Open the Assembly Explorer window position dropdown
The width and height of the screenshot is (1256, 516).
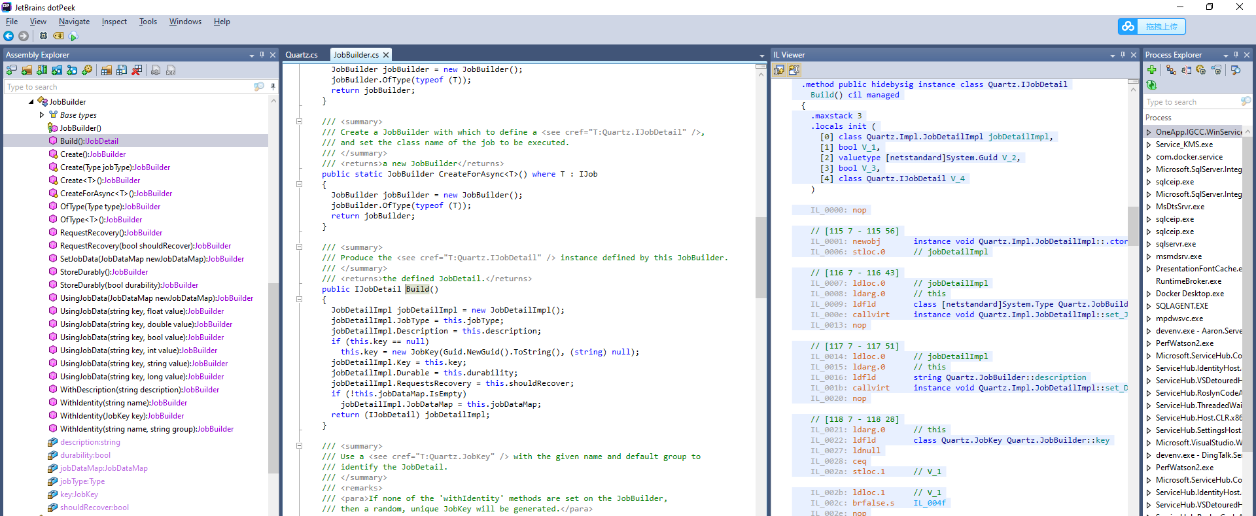252,56
